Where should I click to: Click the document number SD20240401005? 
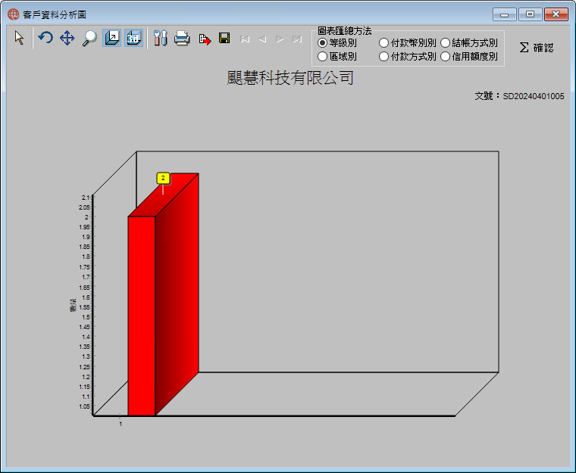(533, 96)
